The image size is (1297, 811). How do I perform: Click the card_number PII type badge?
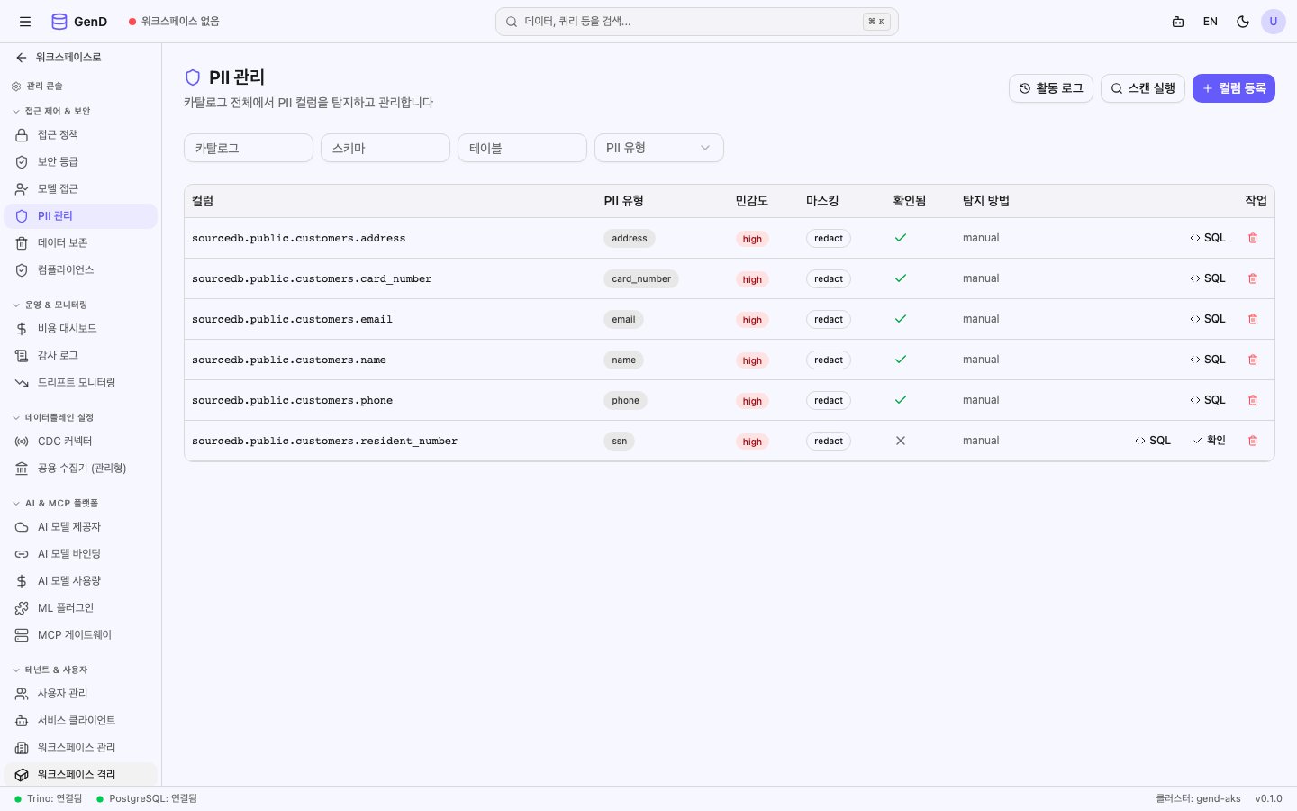[641, 278]
